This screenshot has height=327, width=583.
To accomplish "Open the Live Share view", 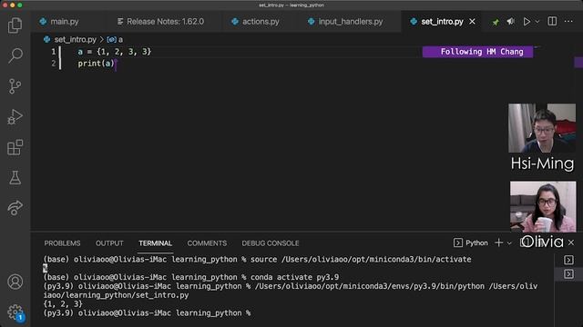I will (15, 208).
